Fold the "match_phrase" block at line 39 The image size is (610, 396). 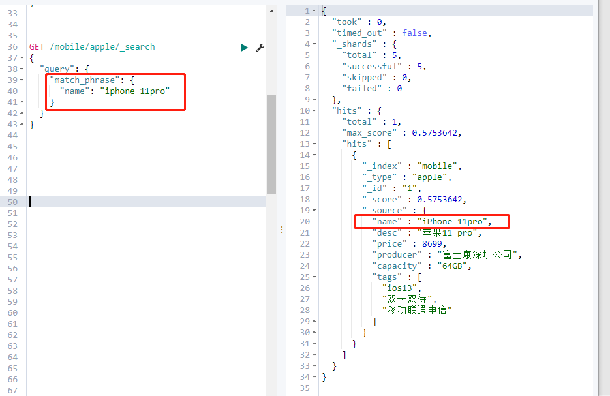pyautogui.click(x=22, y=80)
